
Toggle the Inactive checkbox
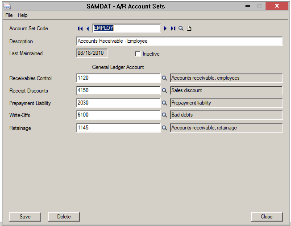point(137,54)
